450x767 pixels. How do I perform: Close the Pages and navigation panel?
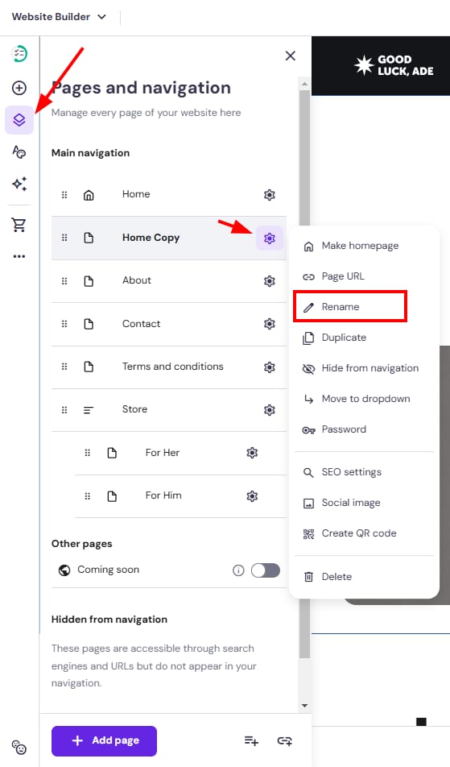pyautogui.click(x=291, y=56)
